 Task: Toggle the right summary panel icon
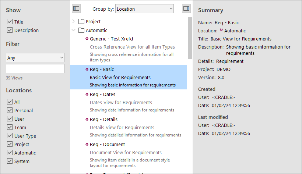[x=186, y=8]
